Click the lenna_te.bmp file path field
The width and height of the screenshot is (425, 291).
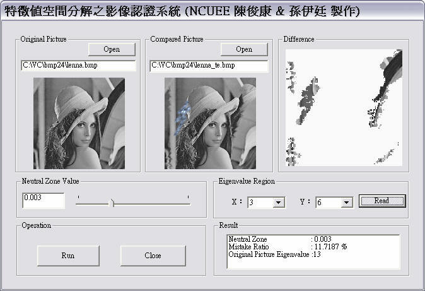pos(209,66)
